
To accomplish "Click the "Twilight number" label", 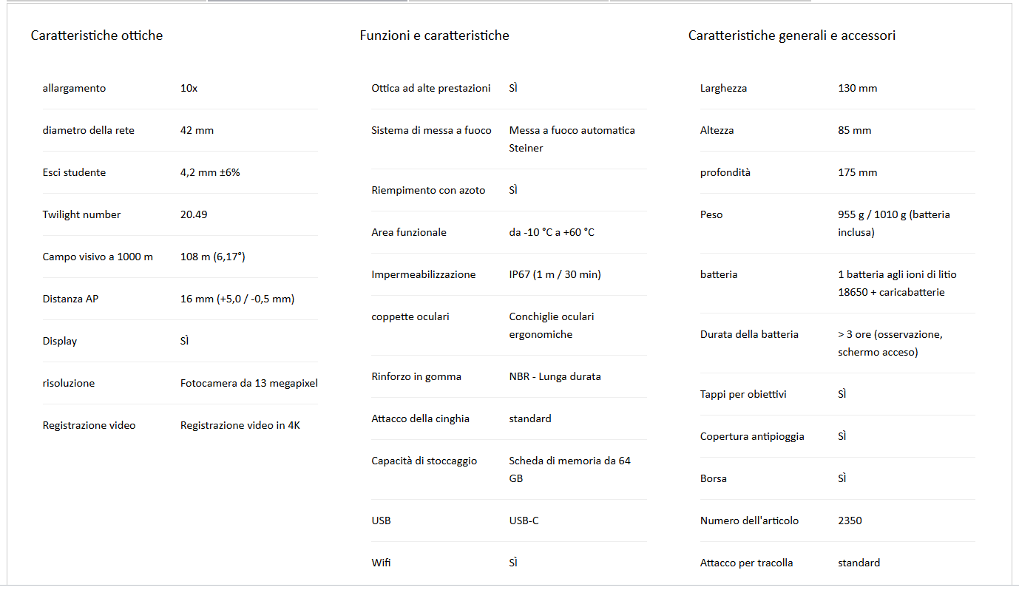I will coord(81,214).
